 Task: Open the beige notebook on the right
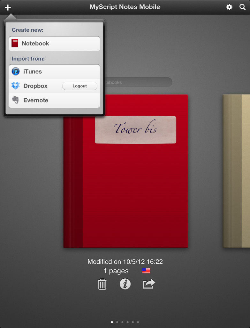coord(237,171)
